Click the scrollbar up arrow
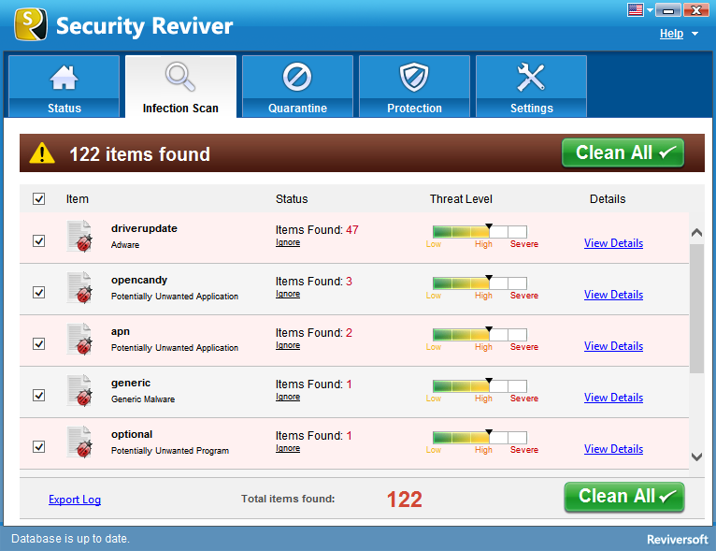The width and height of the screenshot is (716, 551). point(696,233)
